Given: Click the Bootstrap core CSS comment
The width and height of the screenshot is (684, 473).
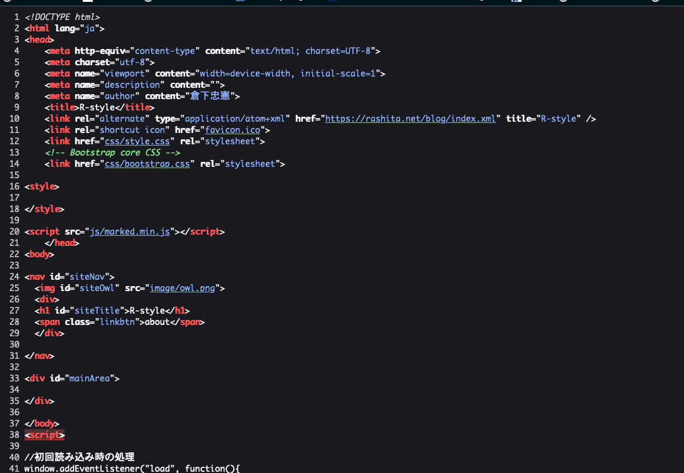Looking at the screenshot, I should point(113,152).
